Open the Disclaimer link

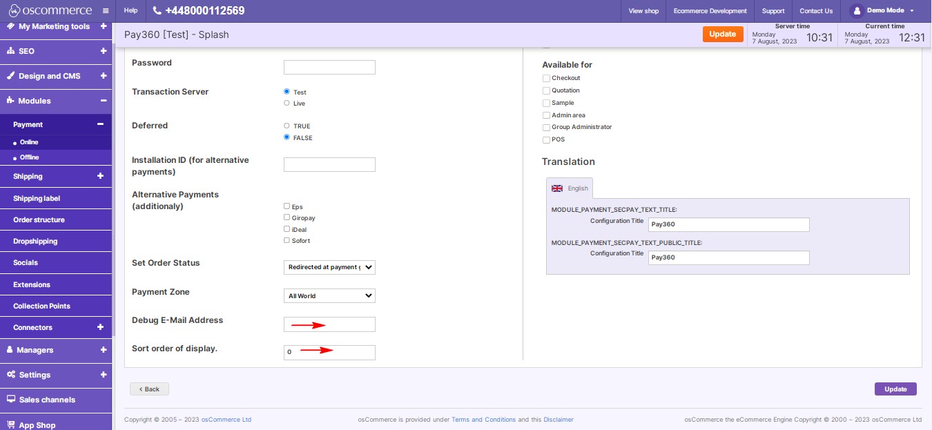(559, 420)
